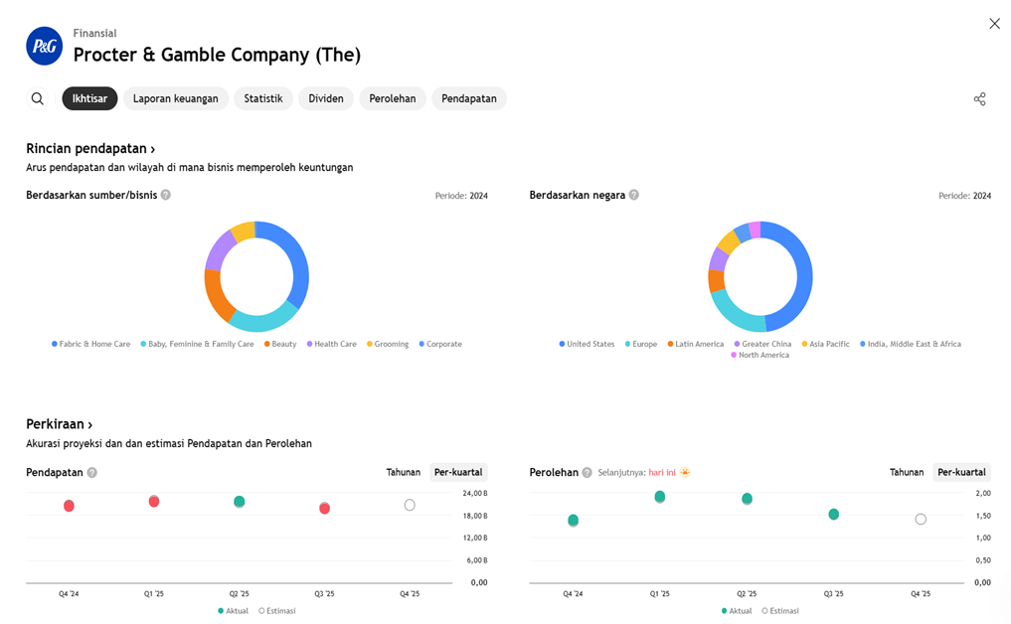The width and height of the screenshot is (1011, 624).
Task: Click 'Periode: 2024' above the business donut
Action: (x=461, y=196)
